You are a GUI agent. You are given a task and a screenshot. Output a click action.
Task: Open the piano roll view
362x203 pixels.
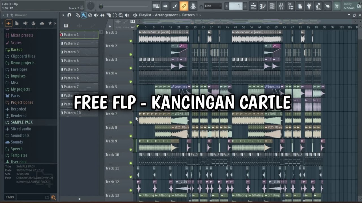pos(263,6)
